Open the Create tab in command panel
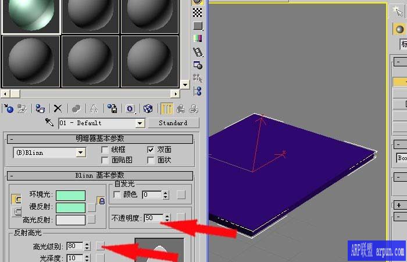The image size is (407, 262). 398,11
